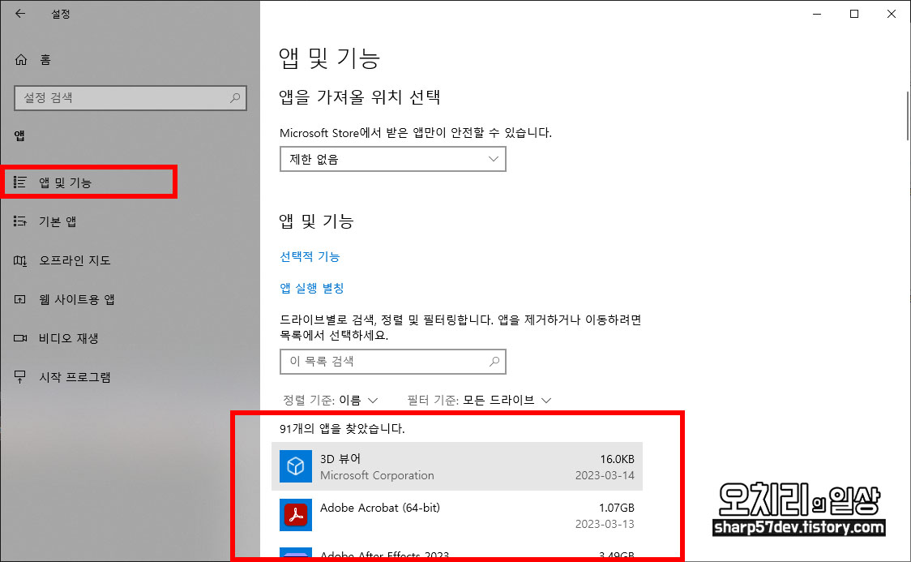The height and width of the screenshot is (562, 911).
Task: Select the 3D 뷰어 app entry
Action: click(457, 466)
